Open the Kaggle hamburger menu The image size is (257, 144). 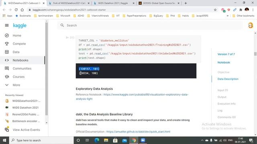(7, 25)
